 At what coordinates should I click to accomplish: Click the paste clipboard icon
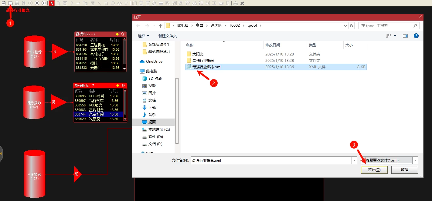141,3
